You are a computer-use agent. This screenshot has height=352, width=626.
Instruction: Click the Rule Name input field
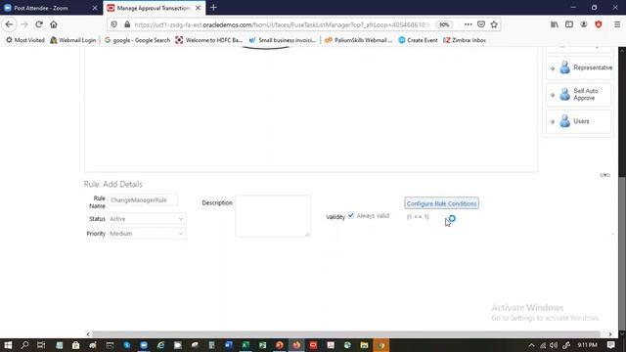[143, 199]
